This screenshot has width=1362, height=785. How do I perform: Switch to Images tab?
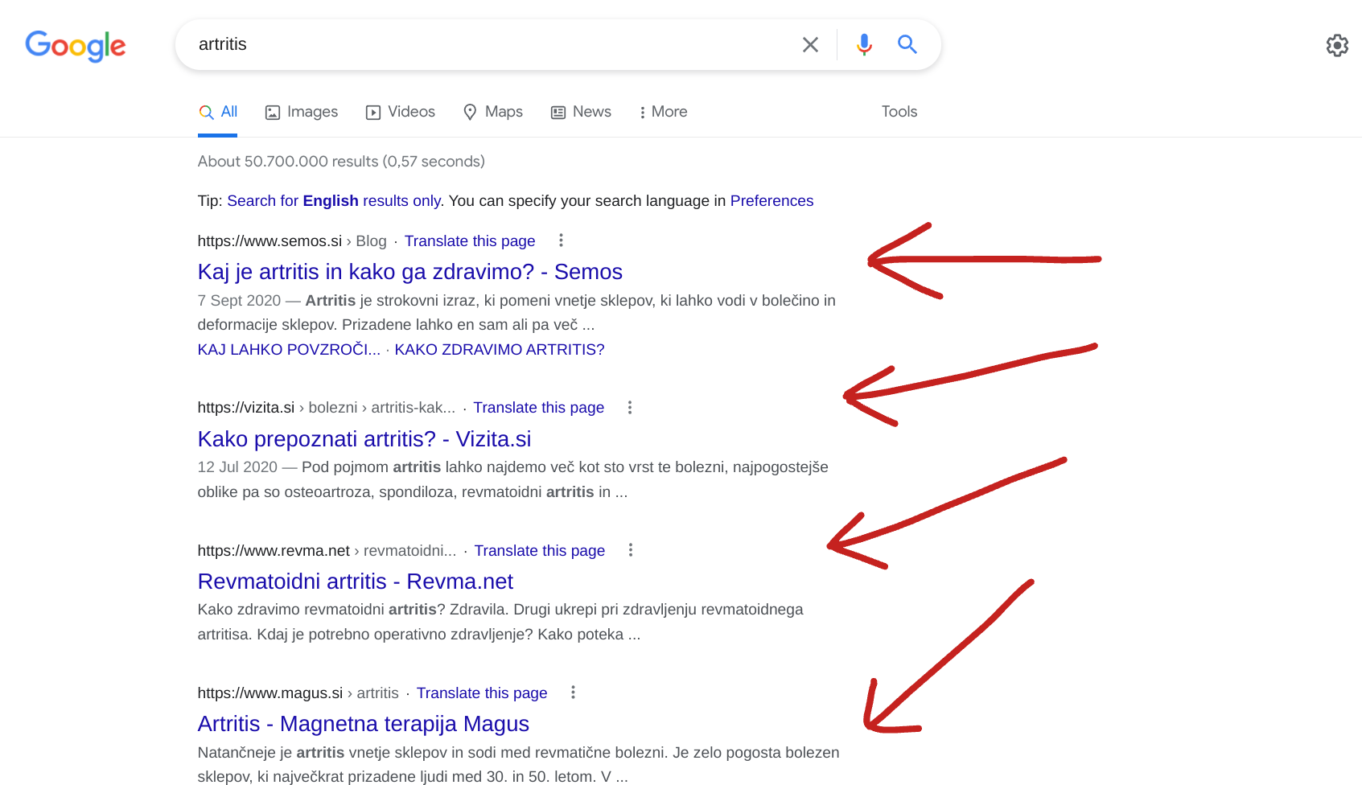point(302,112)
